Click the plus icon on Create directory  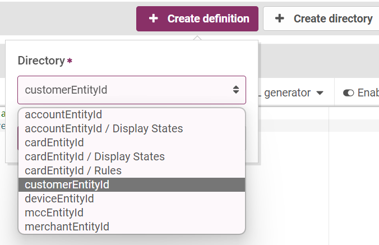point(279,19)
